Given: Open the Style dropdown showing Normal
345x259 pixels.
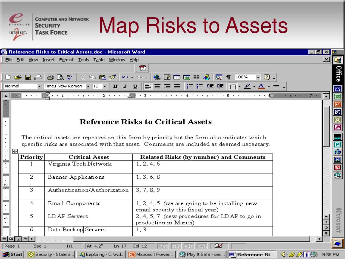Looking at the screenshot, I should point(39,86).
